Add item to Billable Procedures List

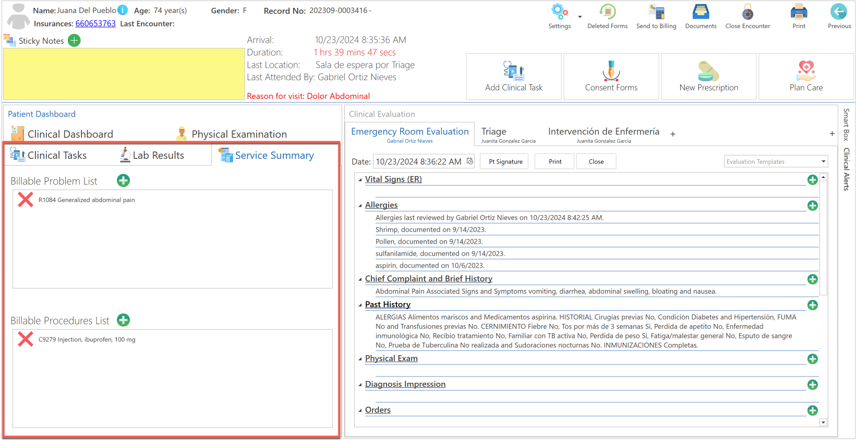click(x=123, y=320)
